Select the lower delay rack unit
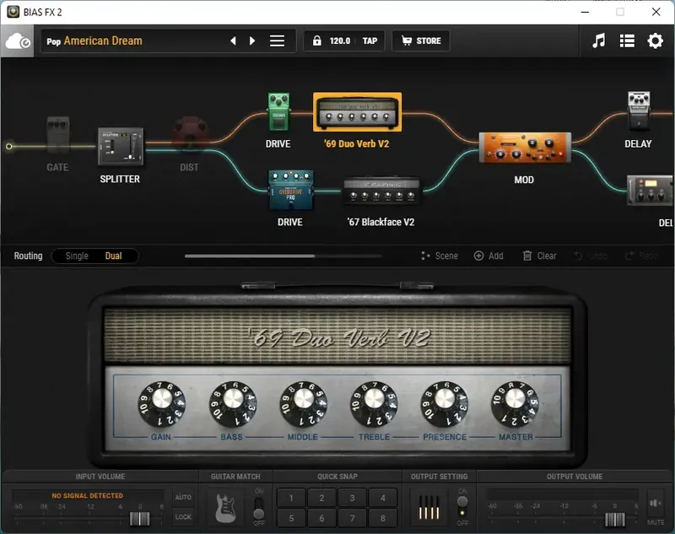Image resolution: width=675 pixels, height=534 pixels. click(x=650, y=190)
